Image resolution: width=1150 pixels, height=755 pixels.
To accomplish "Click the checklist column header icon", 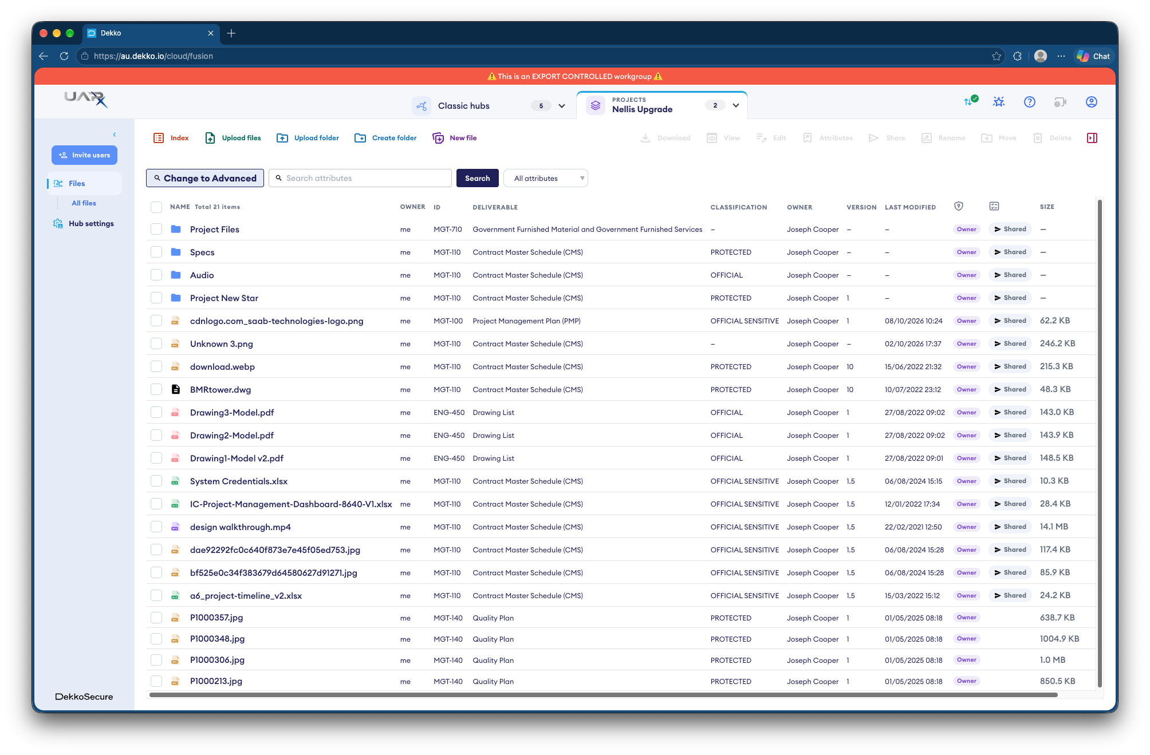I will 994,206.
